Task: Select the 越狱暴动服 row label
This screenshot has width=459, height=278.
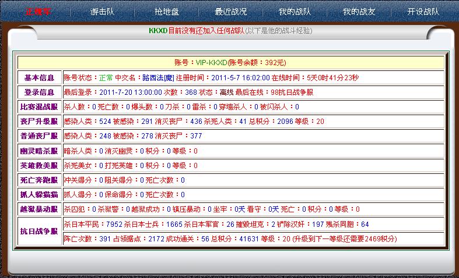Action: 39,209
